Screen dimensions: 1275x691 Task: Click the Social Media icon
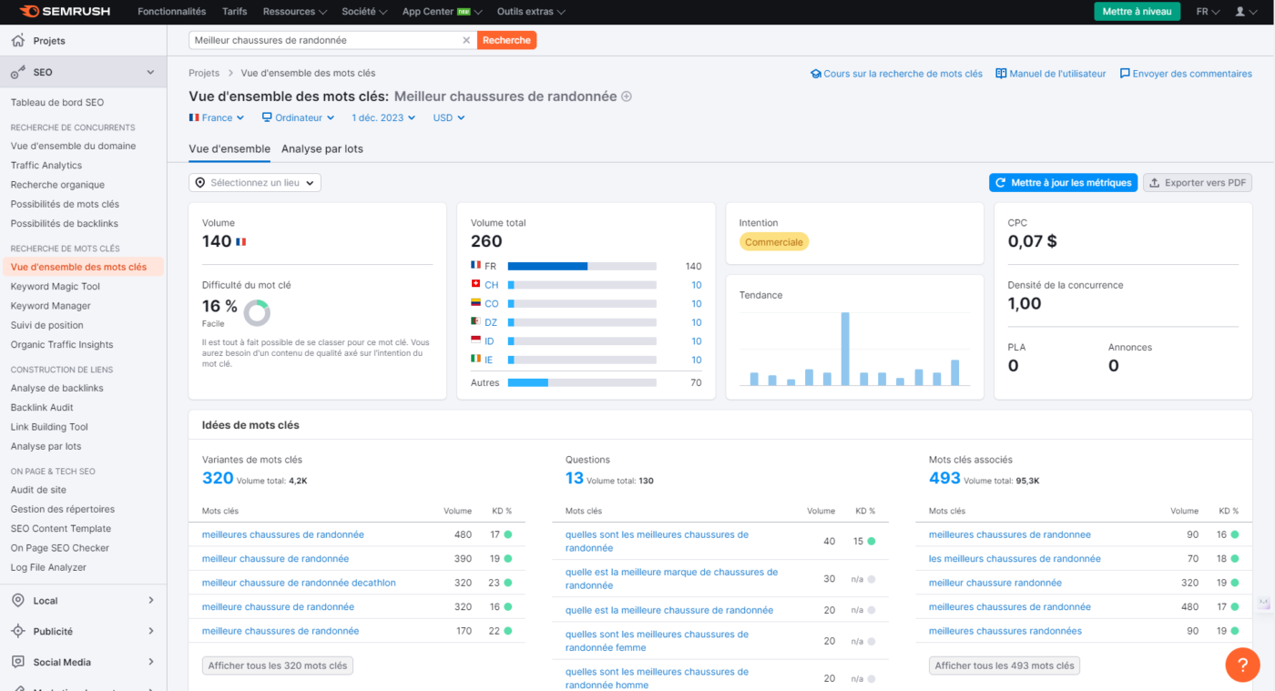pos(17,662)
